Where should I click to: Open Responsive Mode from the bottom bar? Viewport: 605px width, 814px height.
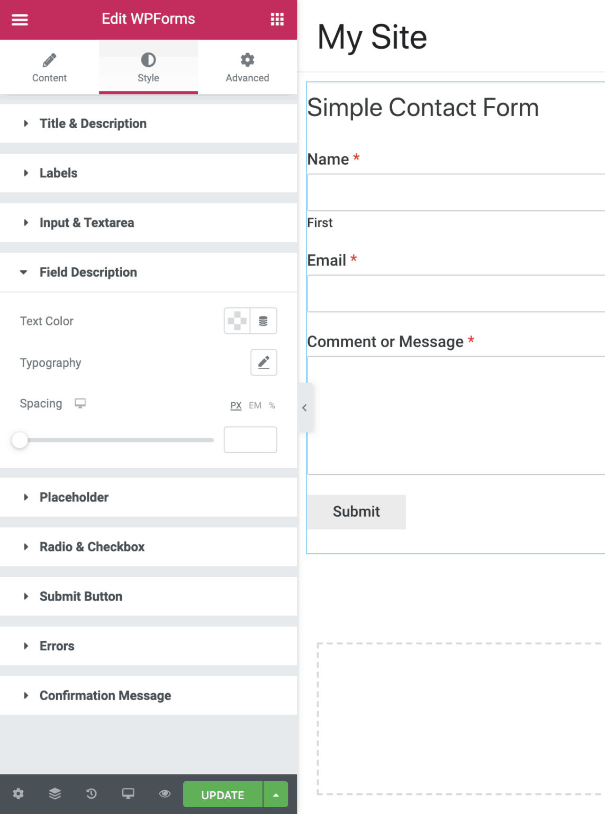128,793
